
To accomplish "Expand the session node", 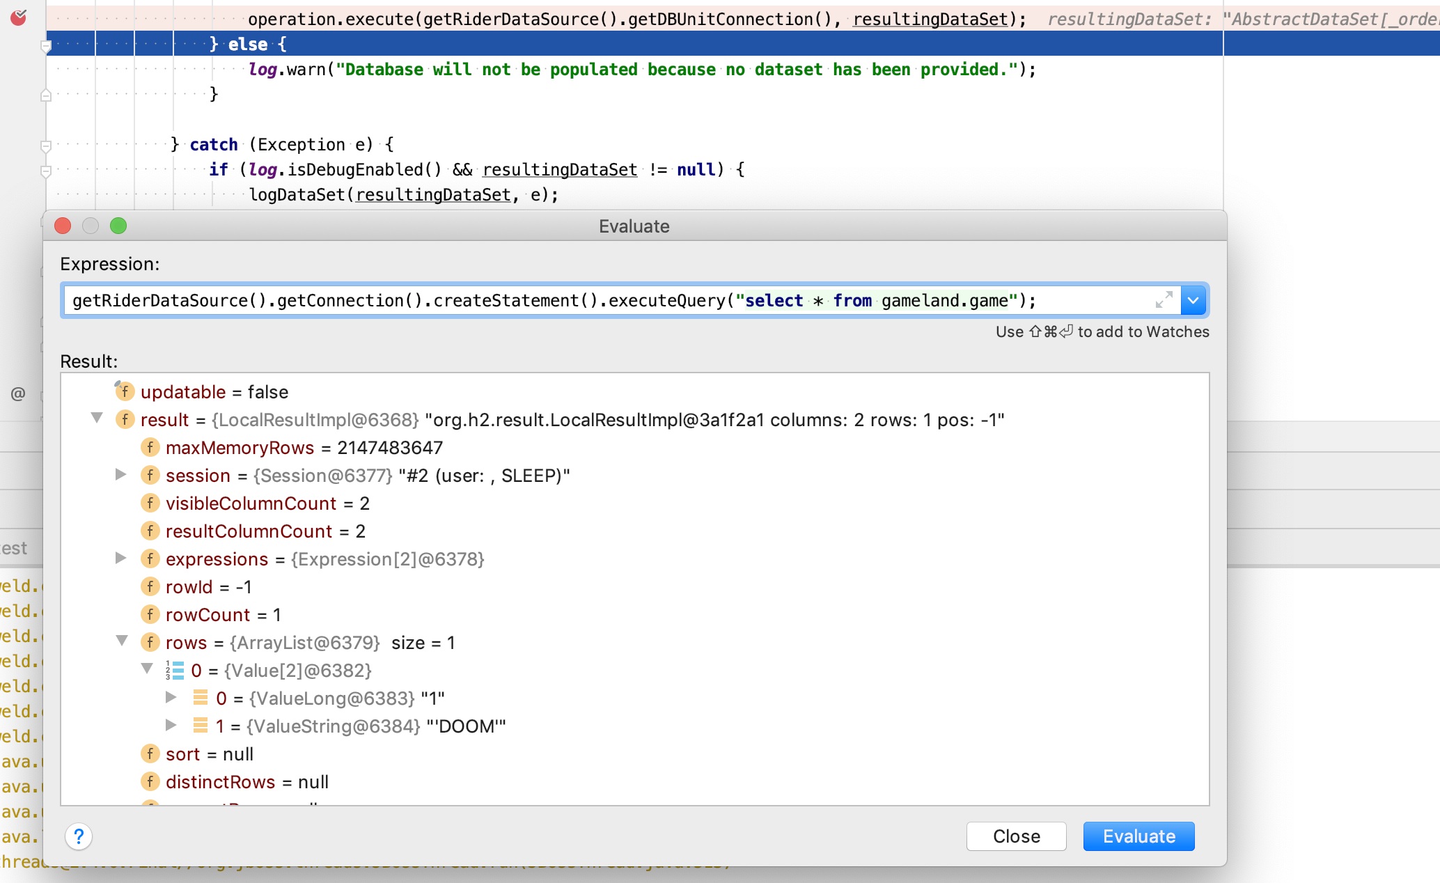I will point(121,475).
